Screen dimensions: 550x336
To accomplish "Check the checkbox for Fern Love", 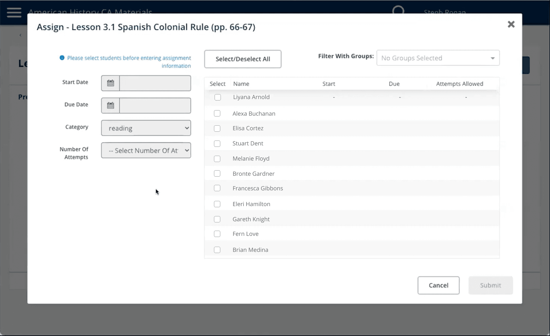I will click(217, 234).
